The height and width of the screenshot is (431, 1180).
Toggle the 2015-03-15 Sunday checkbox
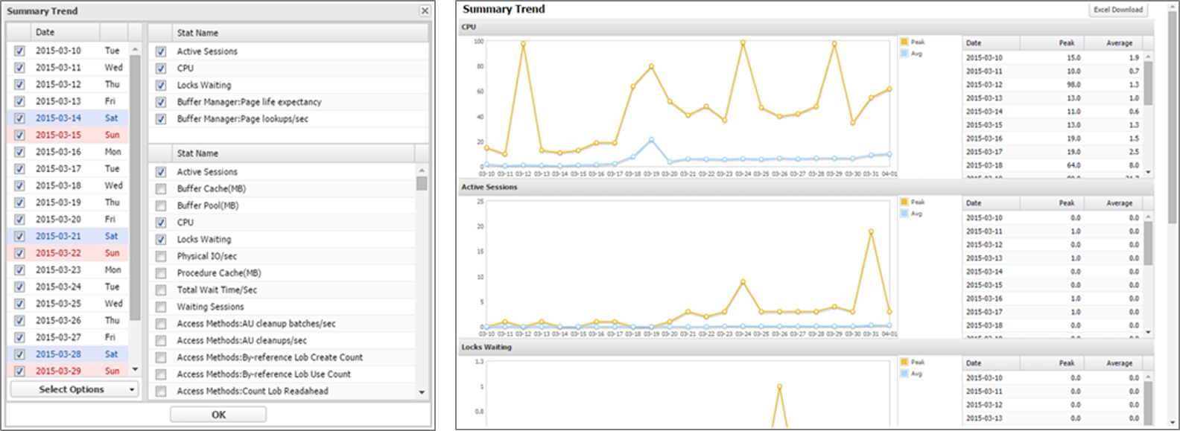[19, 135]
